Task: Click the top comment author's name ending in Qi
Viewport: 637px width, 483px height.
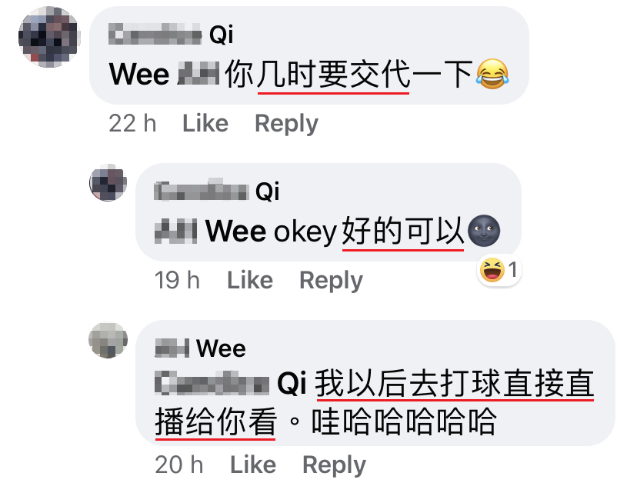Action: tap(171, 34)
